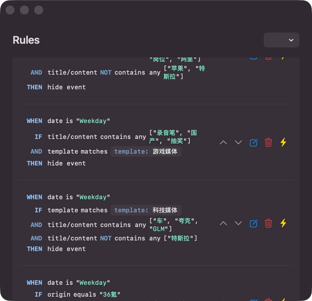Edit the rule matching template 科技媒体

pos(253,223)
